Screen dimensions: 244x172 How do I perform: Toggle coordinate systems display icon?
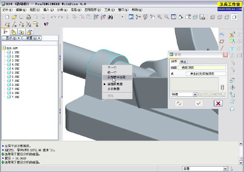click(x=28, y=24)
